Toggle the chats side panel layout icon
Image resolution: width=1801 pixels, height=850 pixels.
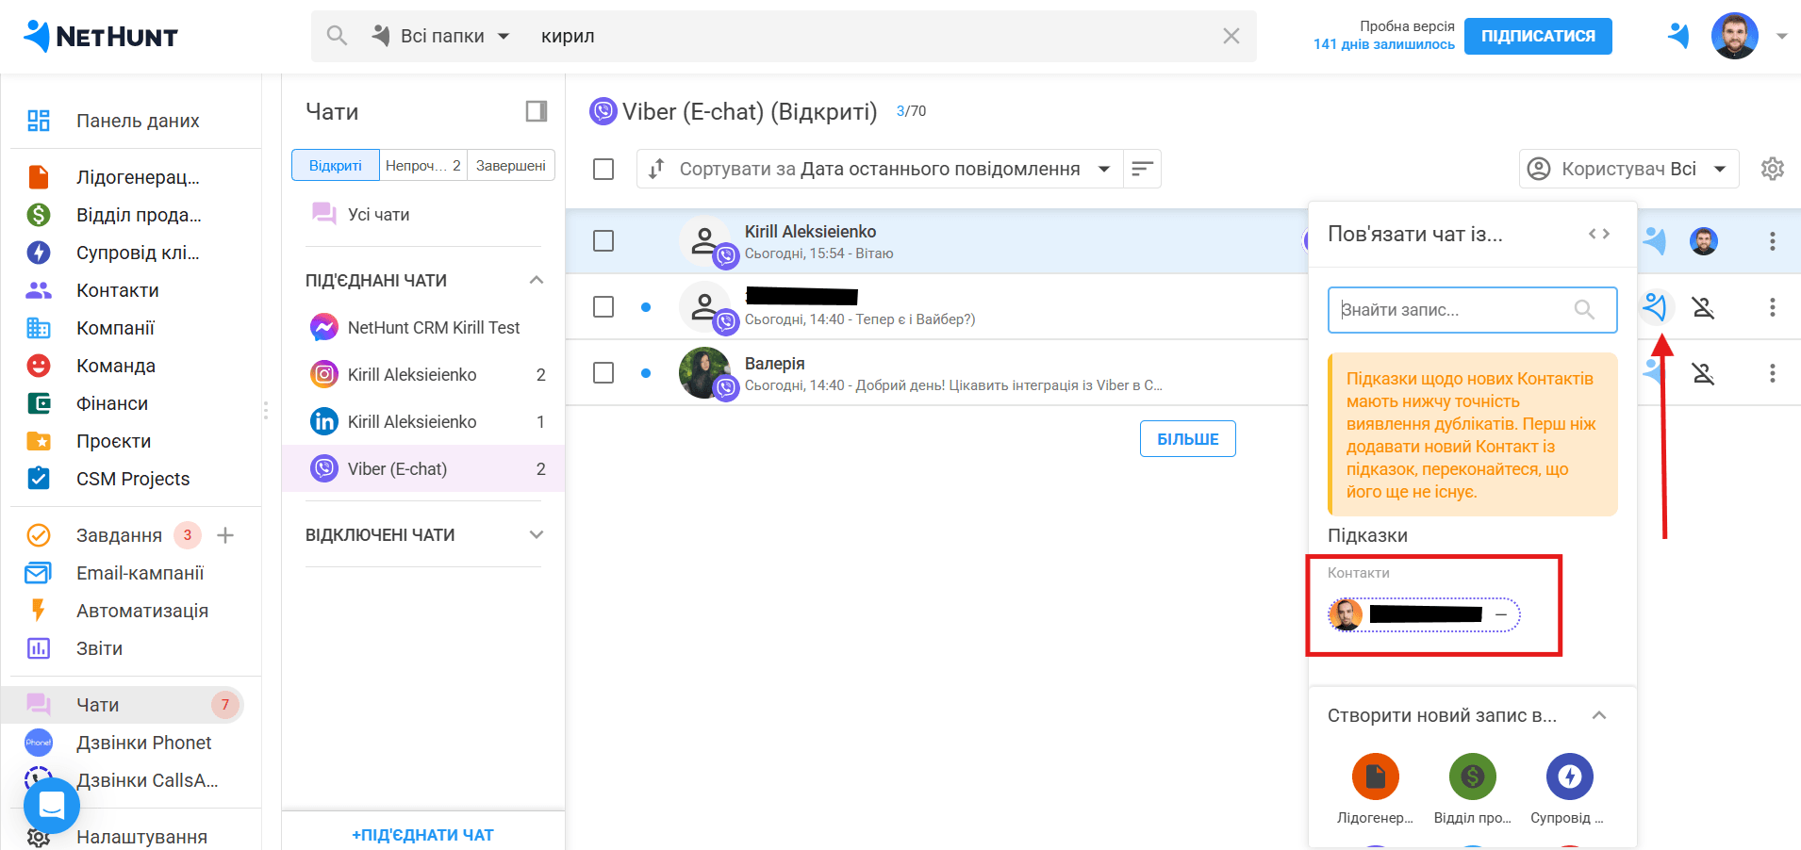(x=537, y=111)
